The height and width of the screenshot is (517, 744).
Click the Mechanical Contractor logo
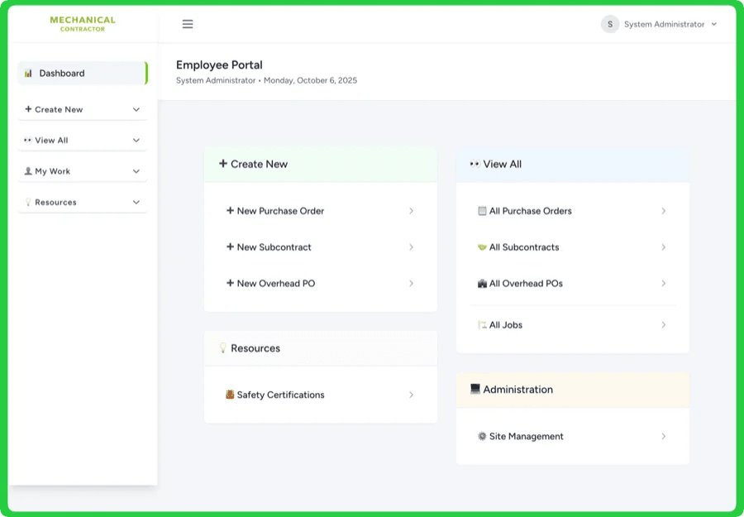click(x=81, y=24)
